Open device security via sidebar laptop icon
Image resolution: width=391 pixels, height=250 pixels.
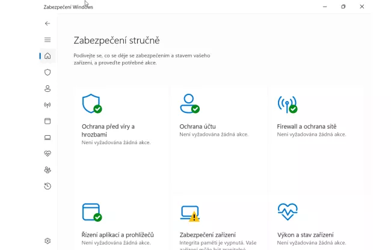click(48, 137)
